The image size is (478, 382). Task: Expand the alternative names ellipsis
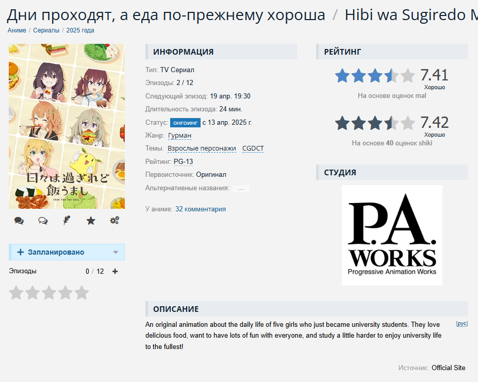point(241,189)
